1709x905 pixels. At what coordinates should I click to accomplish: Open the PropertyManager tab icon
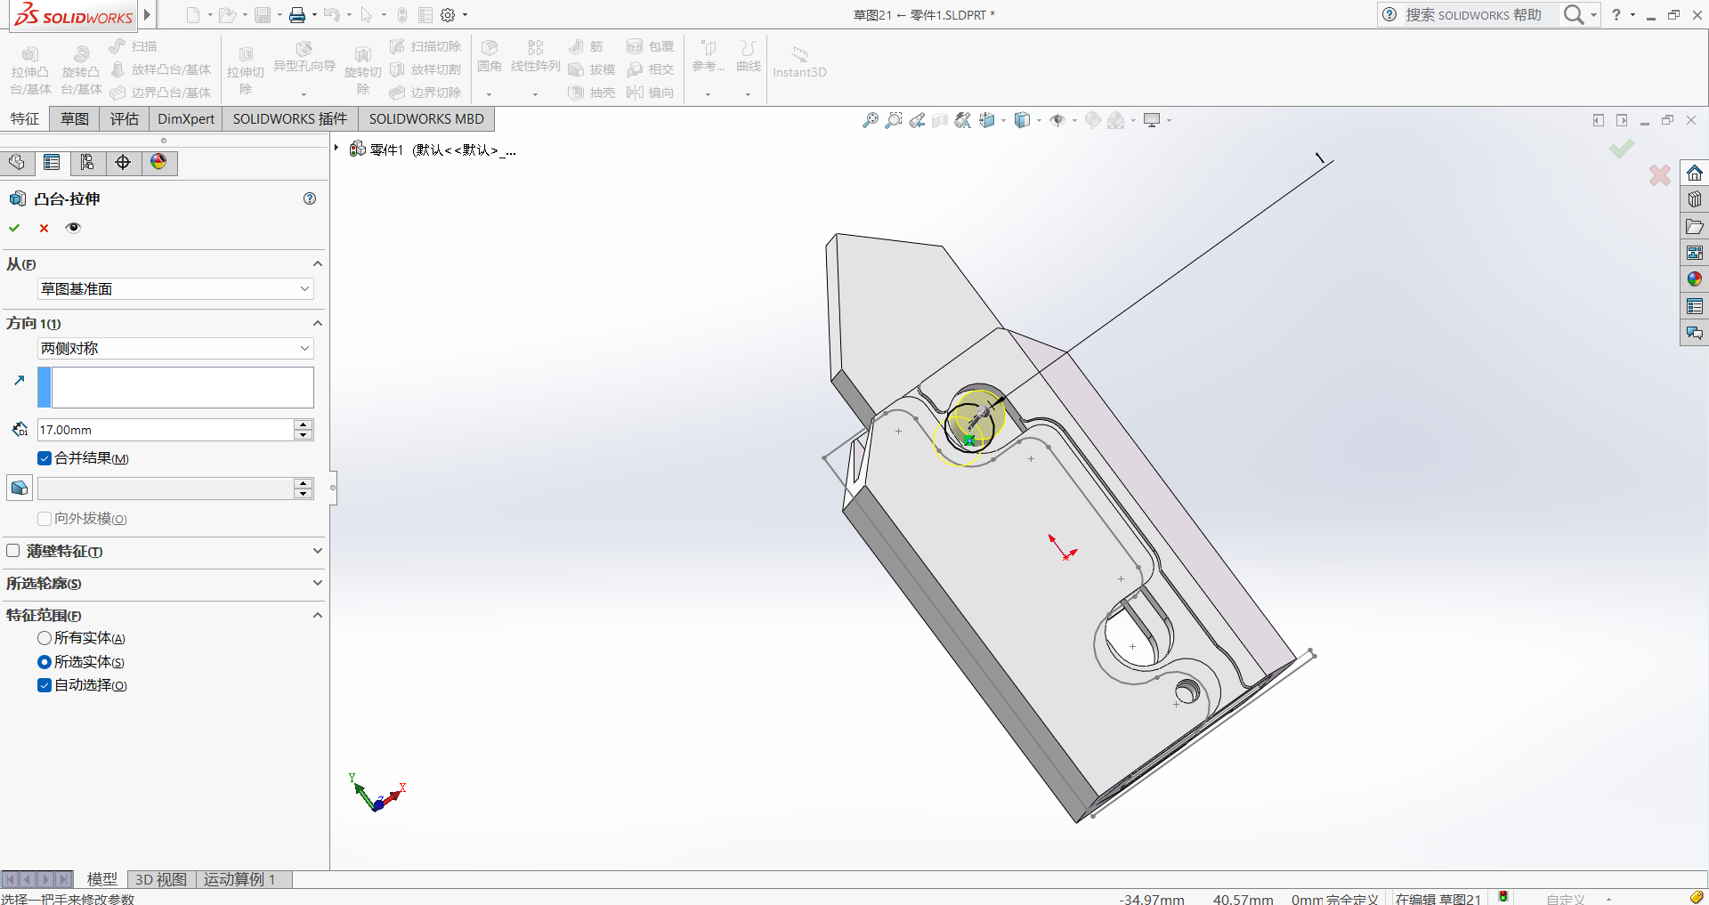click(x=52, y=162)
